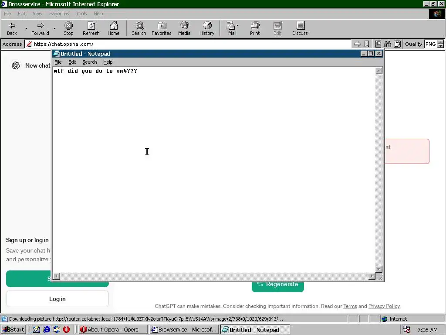Launch Internet Explorer from quick launch

point(47,330)
